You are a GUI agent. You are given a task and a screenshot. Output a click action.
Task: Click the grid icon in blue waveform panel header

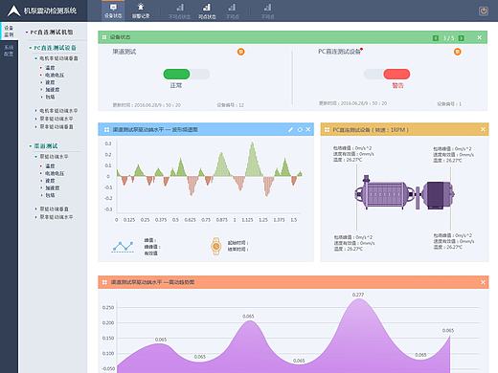click(x=106, y=130)
